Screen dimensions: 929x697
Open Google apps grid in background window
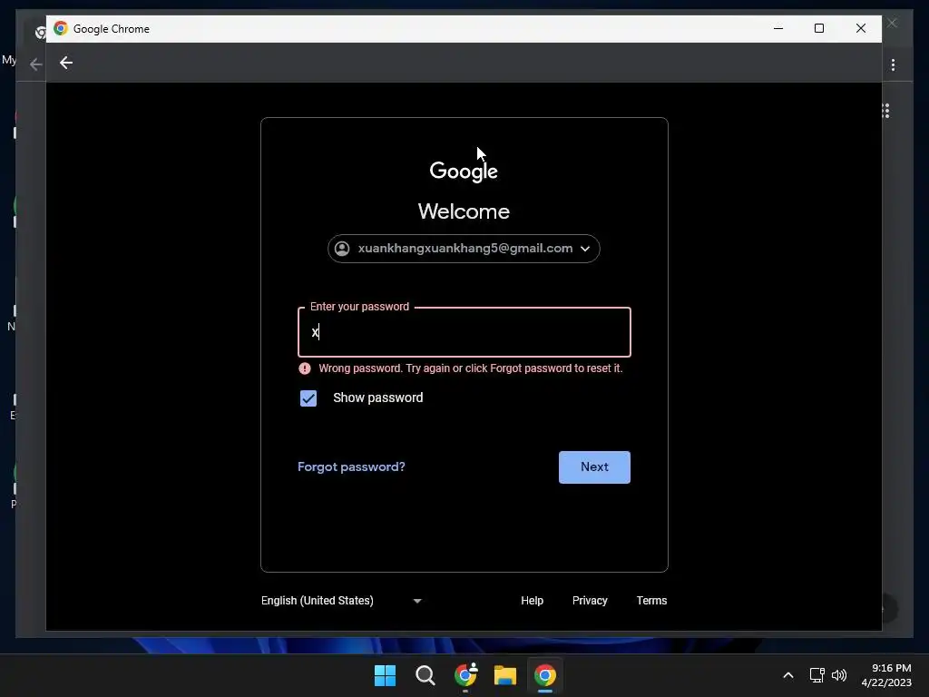(885, 111)
